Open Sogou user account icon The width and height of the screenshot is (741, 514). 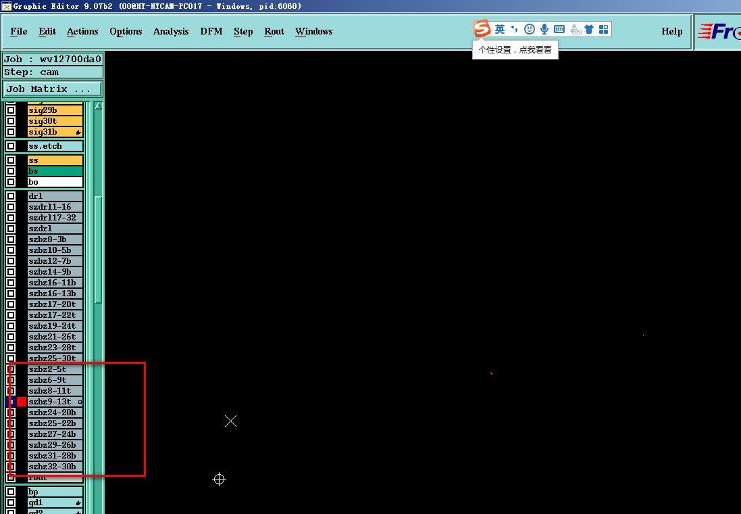pos(575,29)
